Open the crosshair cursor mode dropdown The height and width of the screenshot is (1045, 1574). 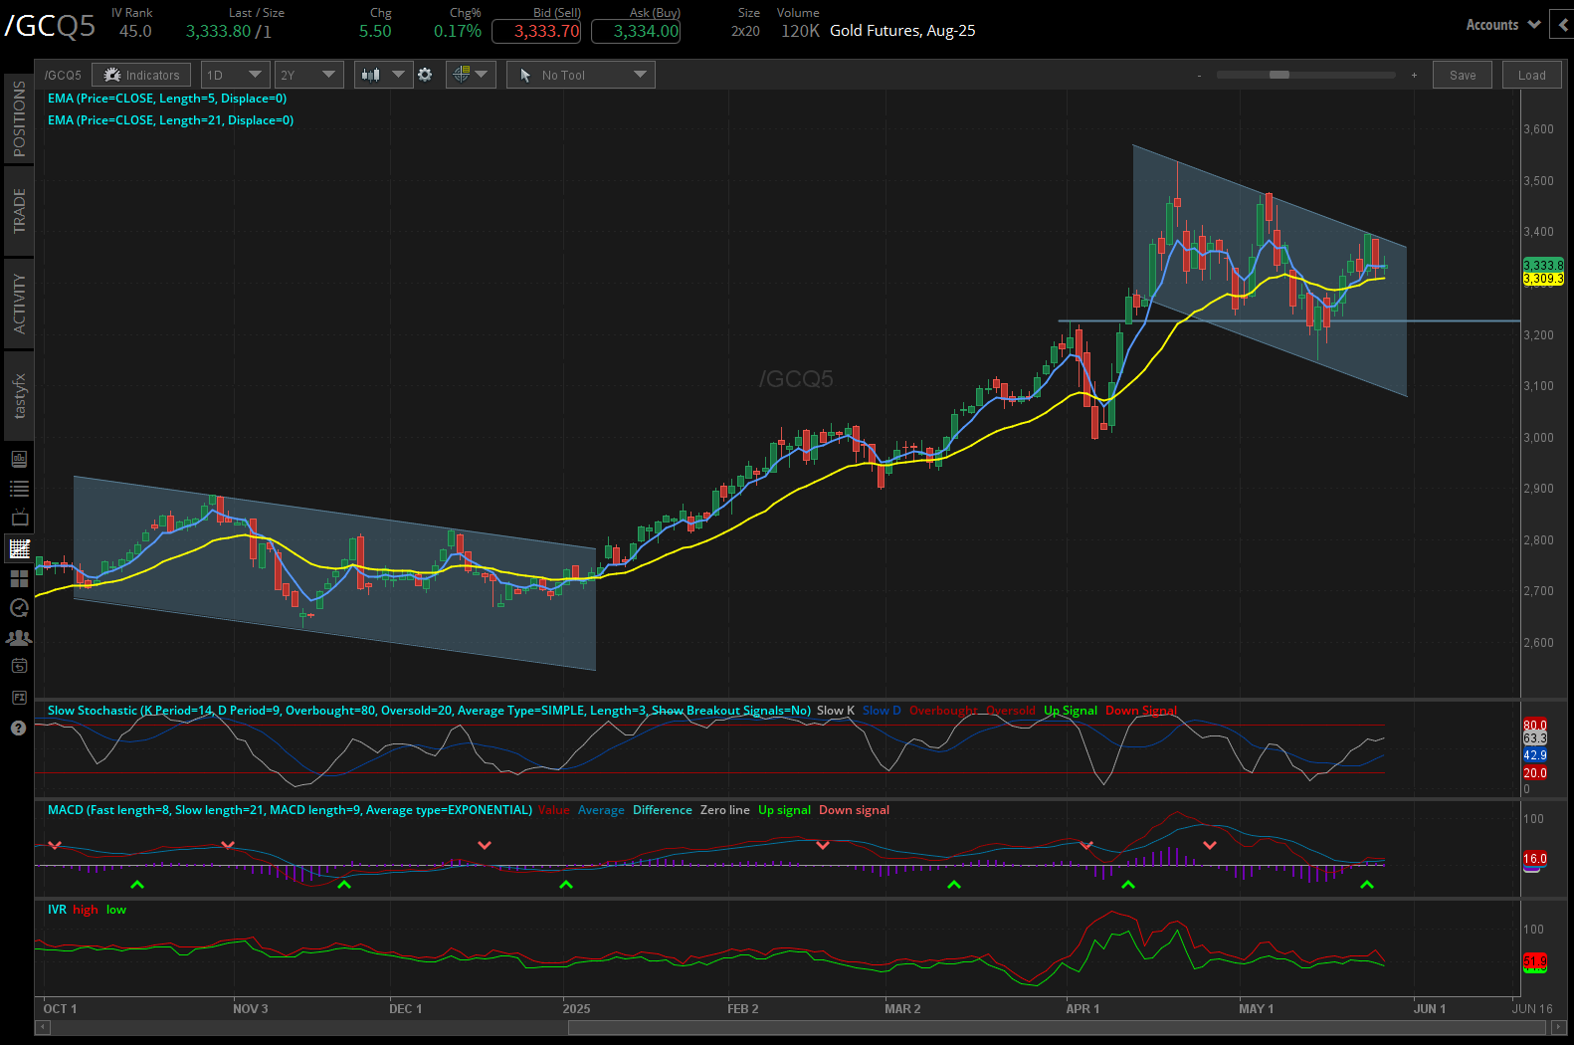[470, 75]
